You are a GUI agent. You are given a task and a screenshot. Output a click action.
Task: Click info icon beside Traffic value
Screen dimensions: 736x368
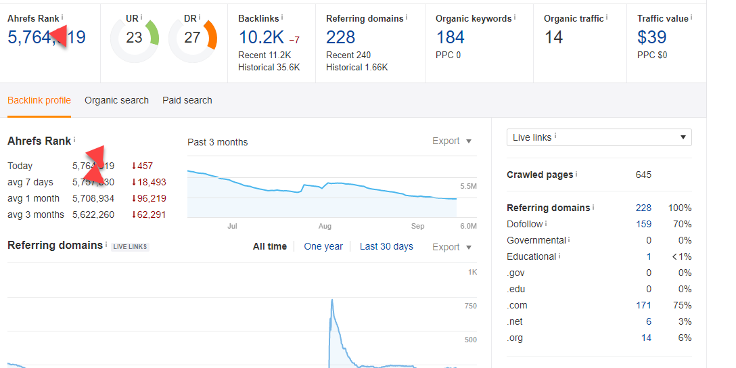pyautogui.click(x=691, y=18)
